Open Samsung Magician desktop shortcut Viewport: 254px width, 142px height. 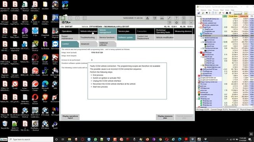coord(55,33)
